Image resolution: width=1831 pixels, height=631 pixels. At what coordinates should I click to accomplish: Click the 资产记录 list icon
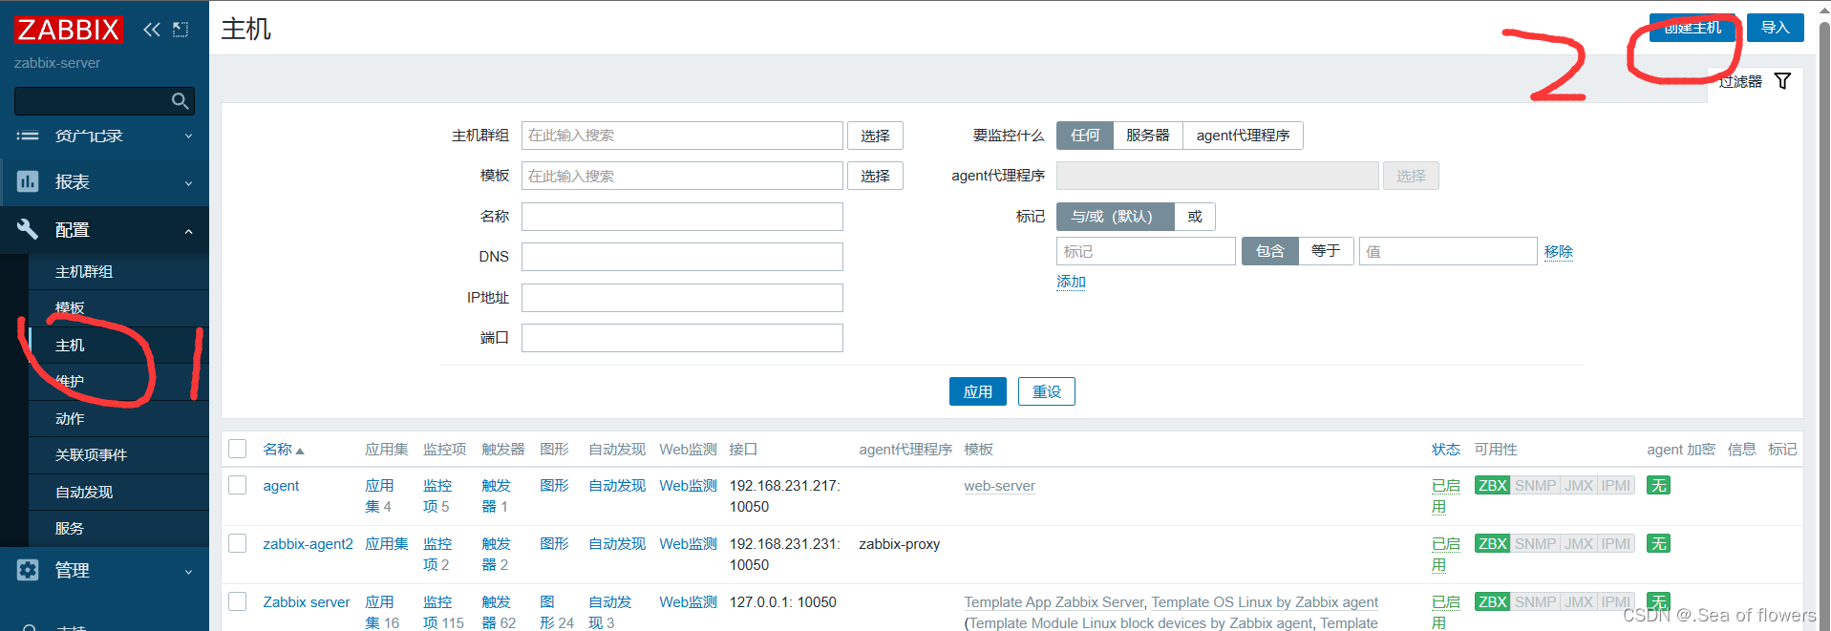click(28, 136)
